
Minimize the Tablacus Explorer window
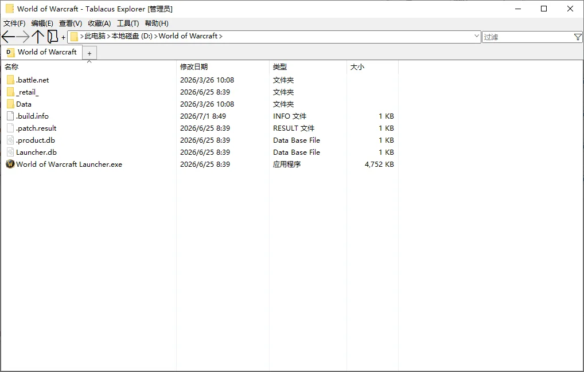(517, 9)
